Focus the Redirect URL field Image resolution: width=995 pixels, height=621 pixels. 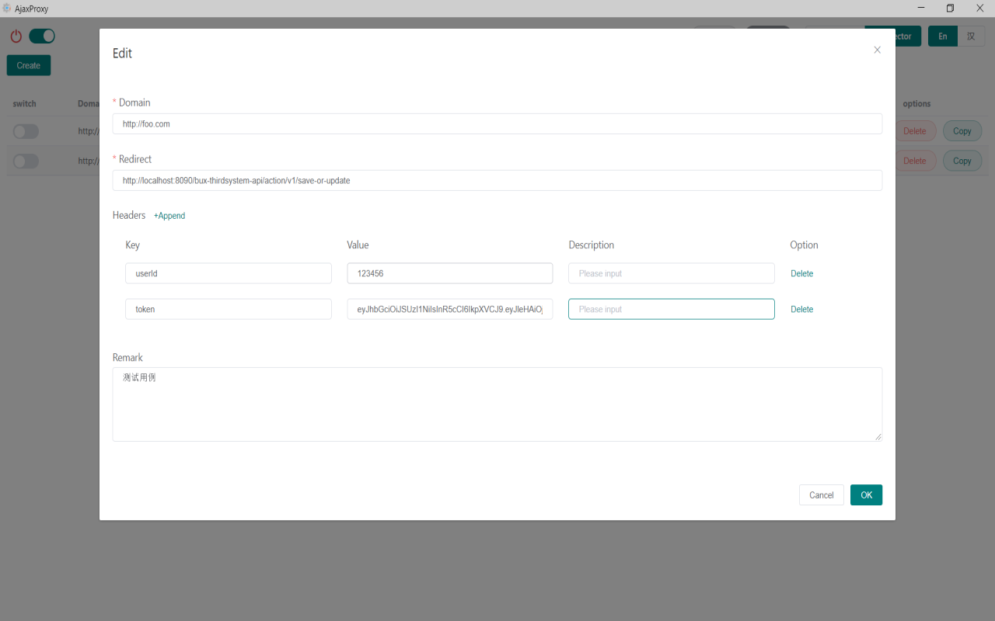tap(497, 180)
